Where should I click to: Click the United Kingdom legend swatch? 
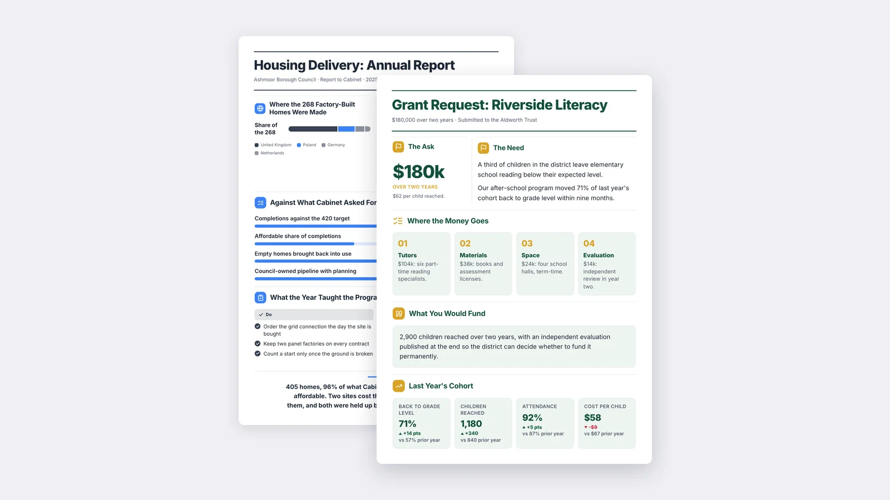pos(256,145)
